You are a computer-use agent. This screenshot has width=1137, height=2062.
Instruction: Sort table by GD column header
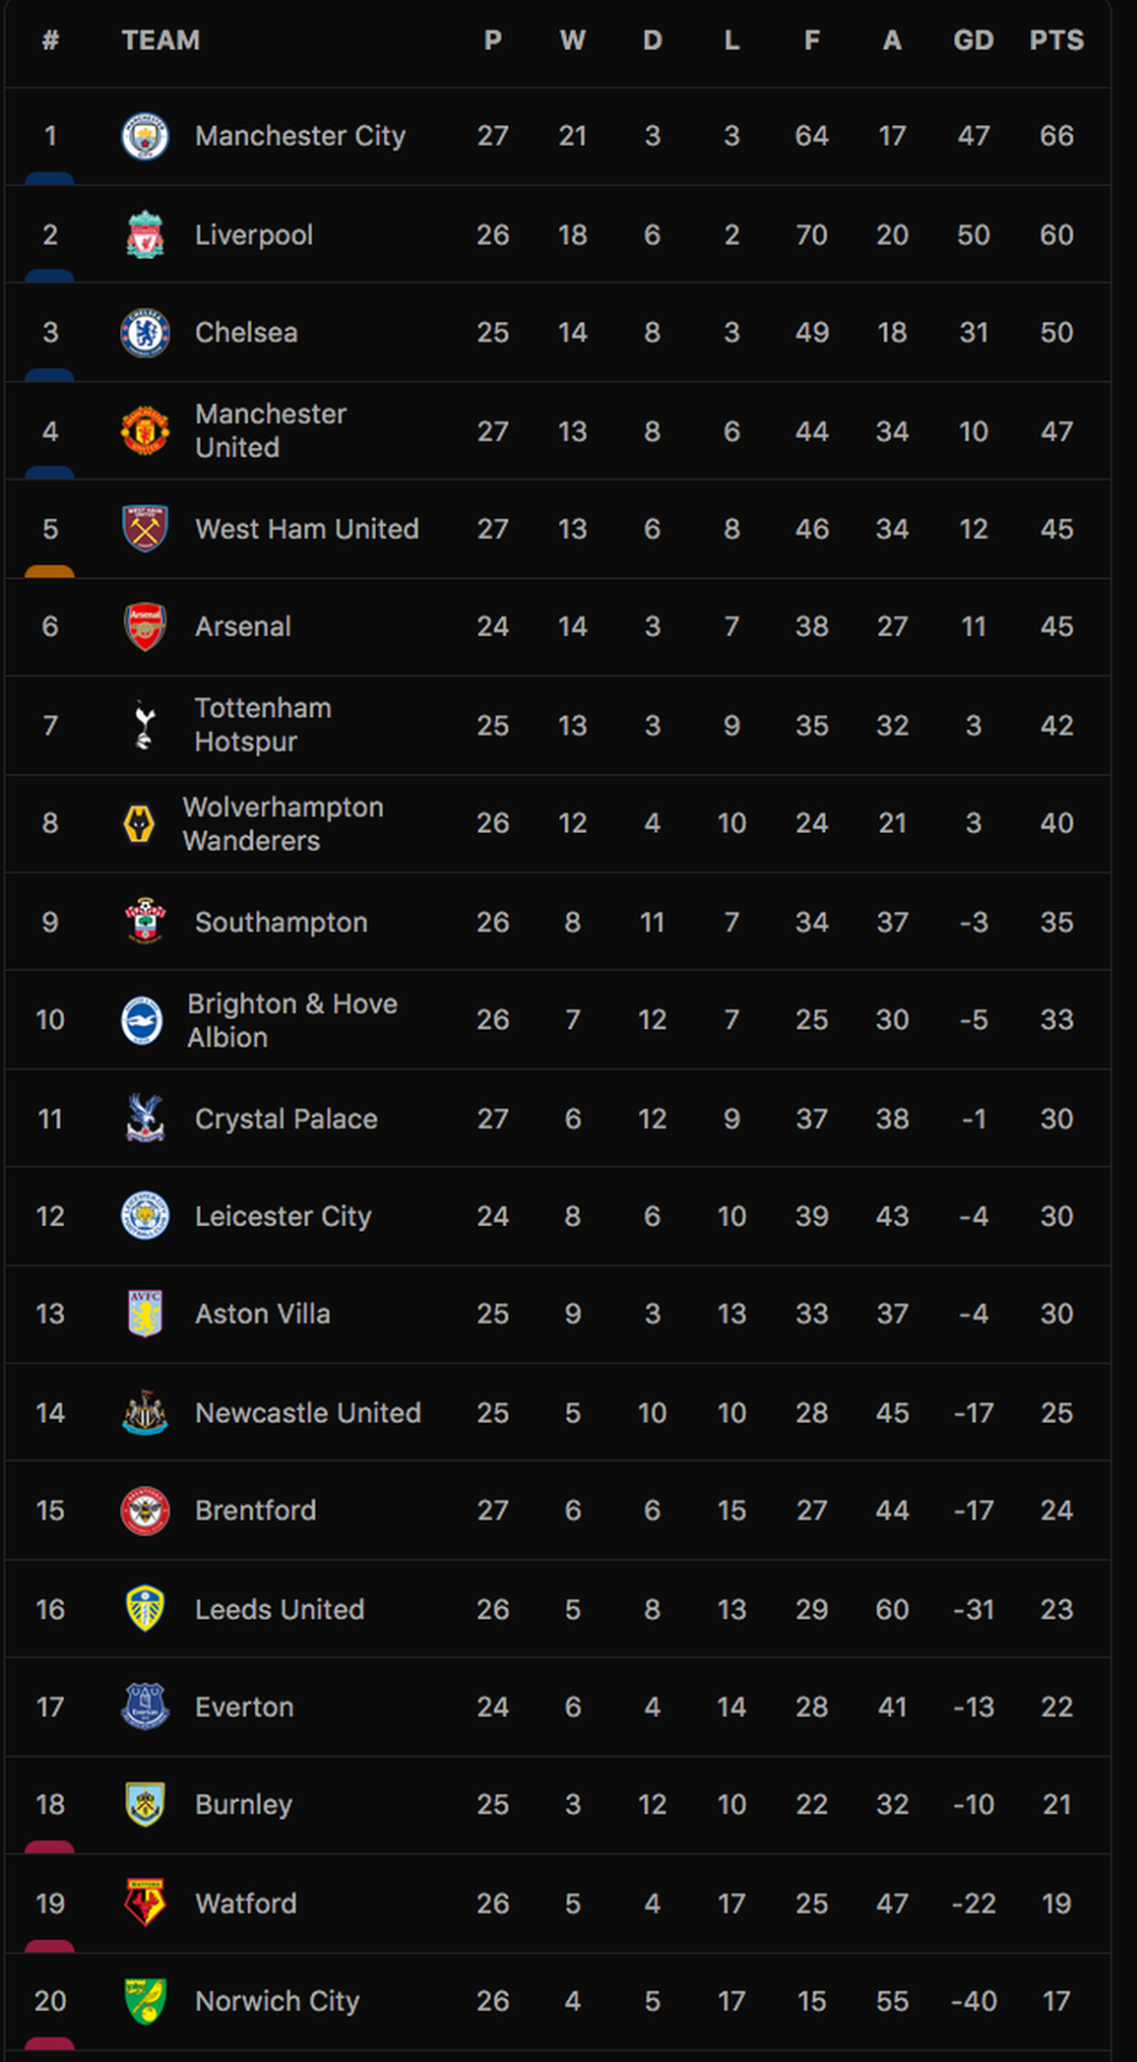click(974, 40)
